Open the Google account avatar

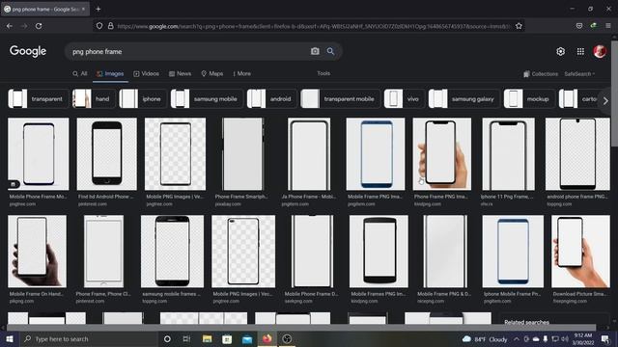600,51
